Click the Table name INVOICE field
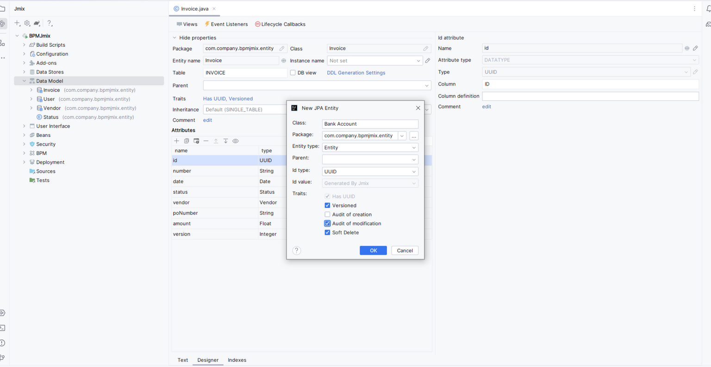 pos(245,73)
